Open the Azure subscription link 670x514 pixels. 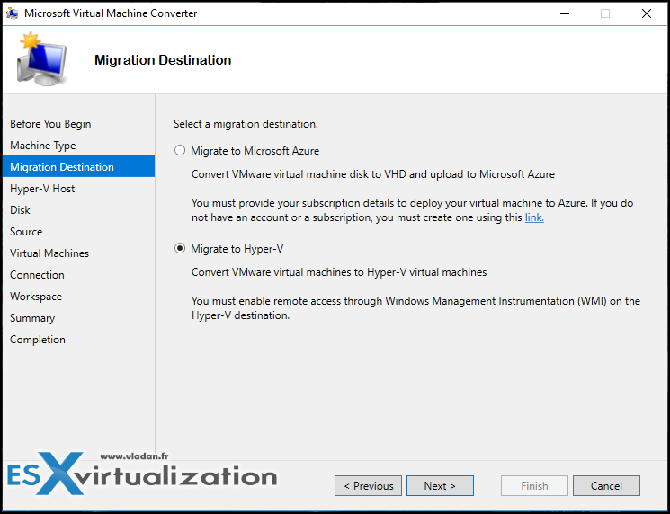534,217
